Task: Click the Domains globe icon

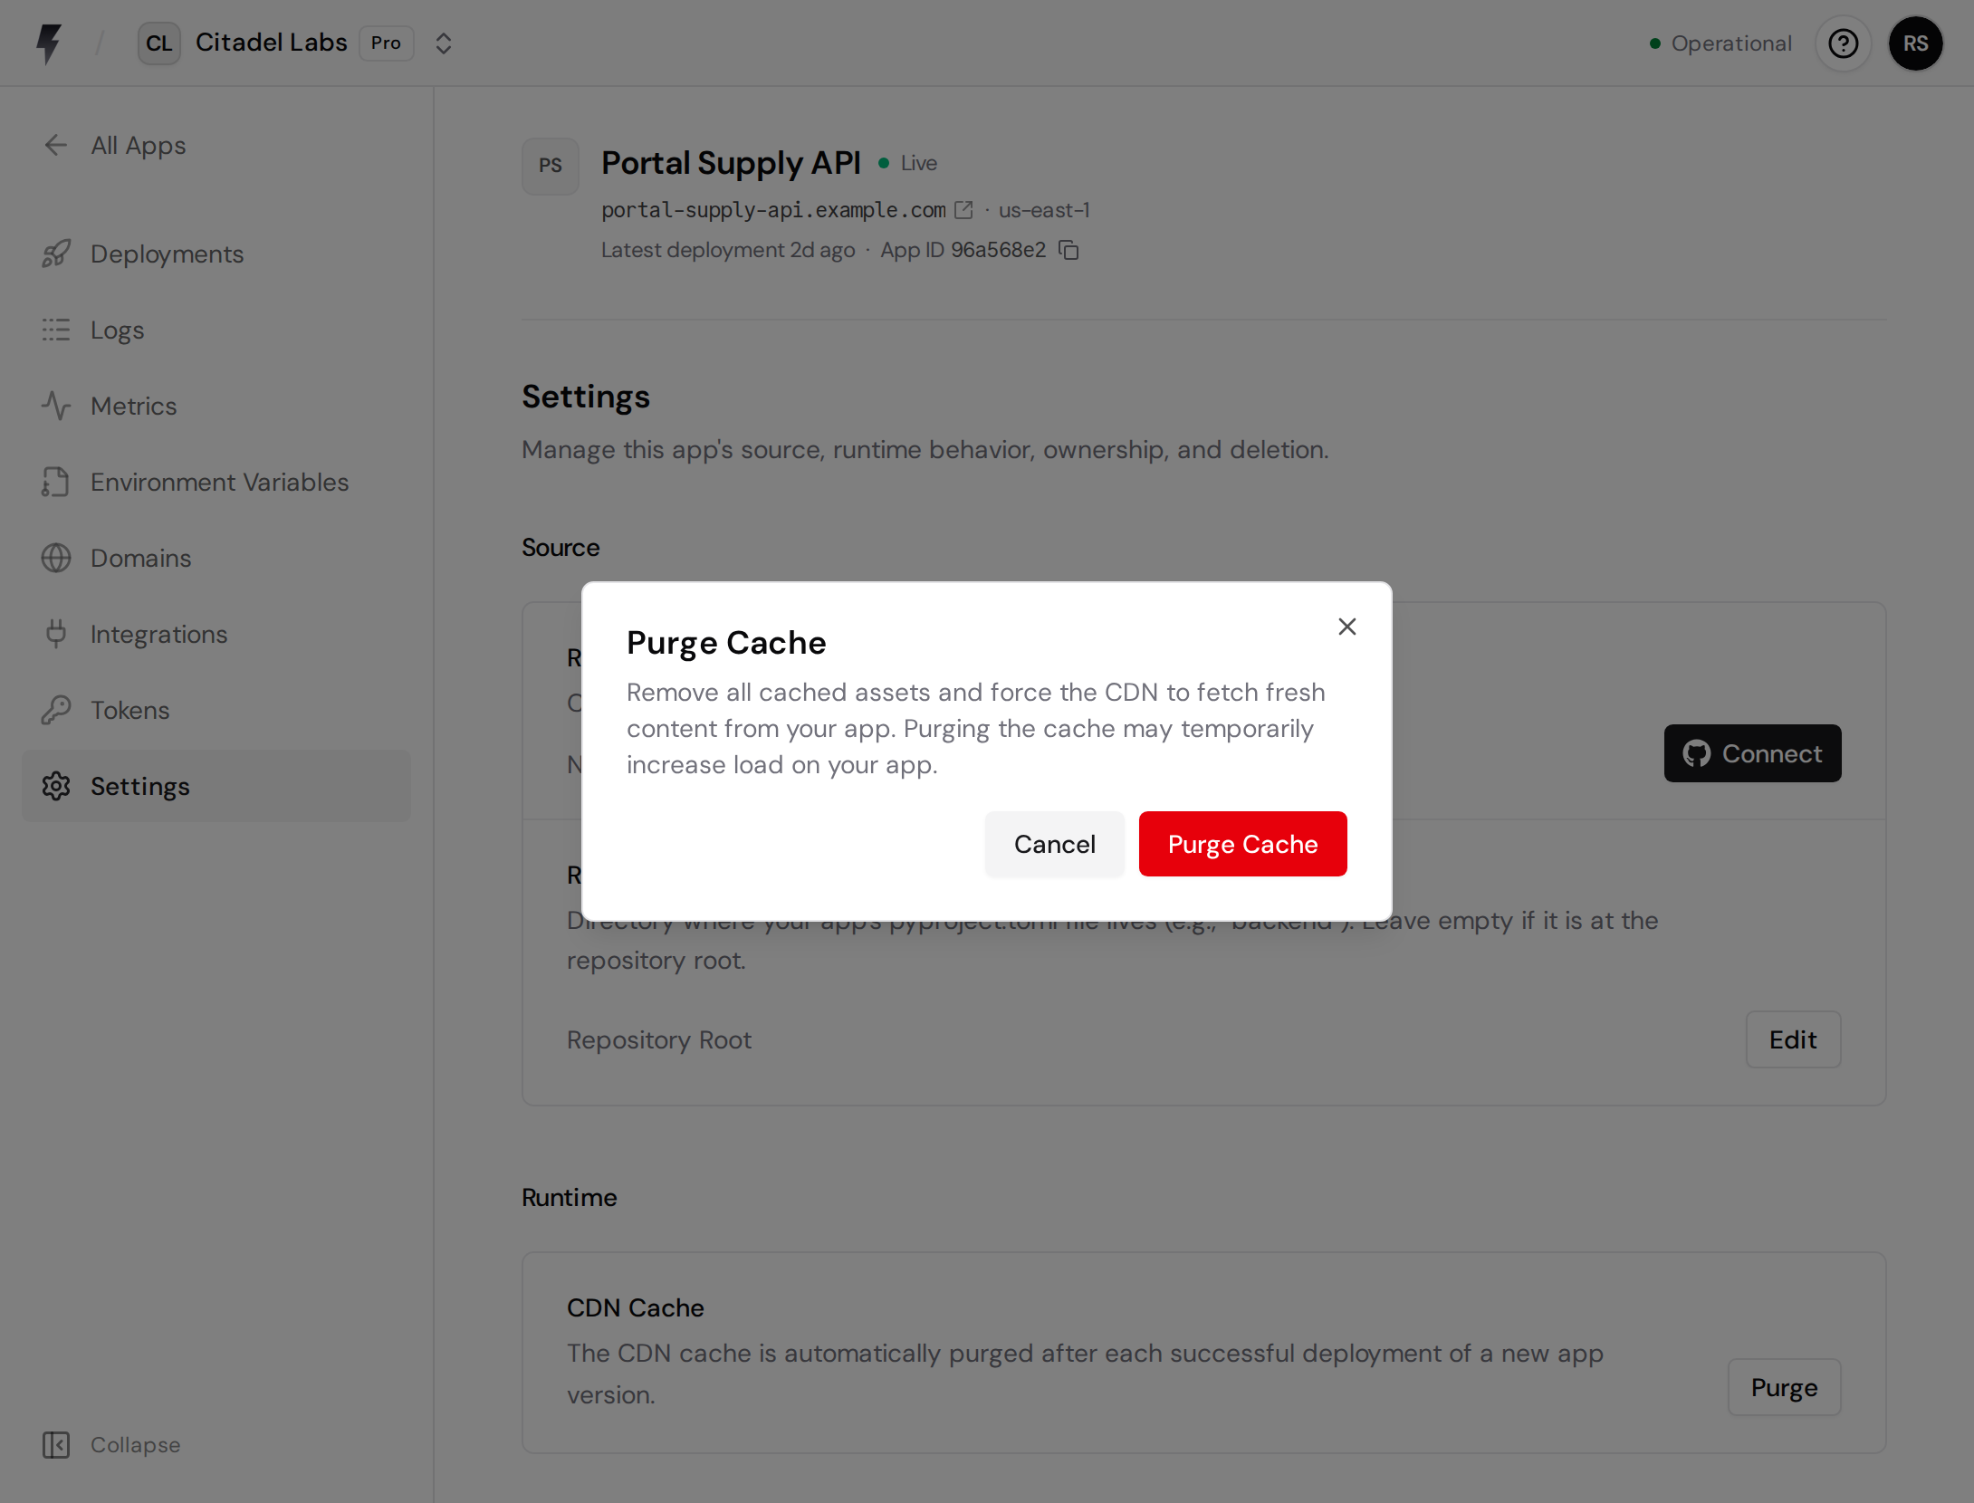Action: tap(56, 558)
